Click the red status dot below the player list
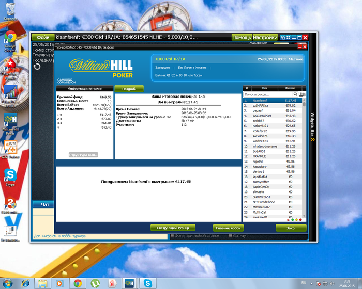Viewport: 362px width, 289px height. 300,220
